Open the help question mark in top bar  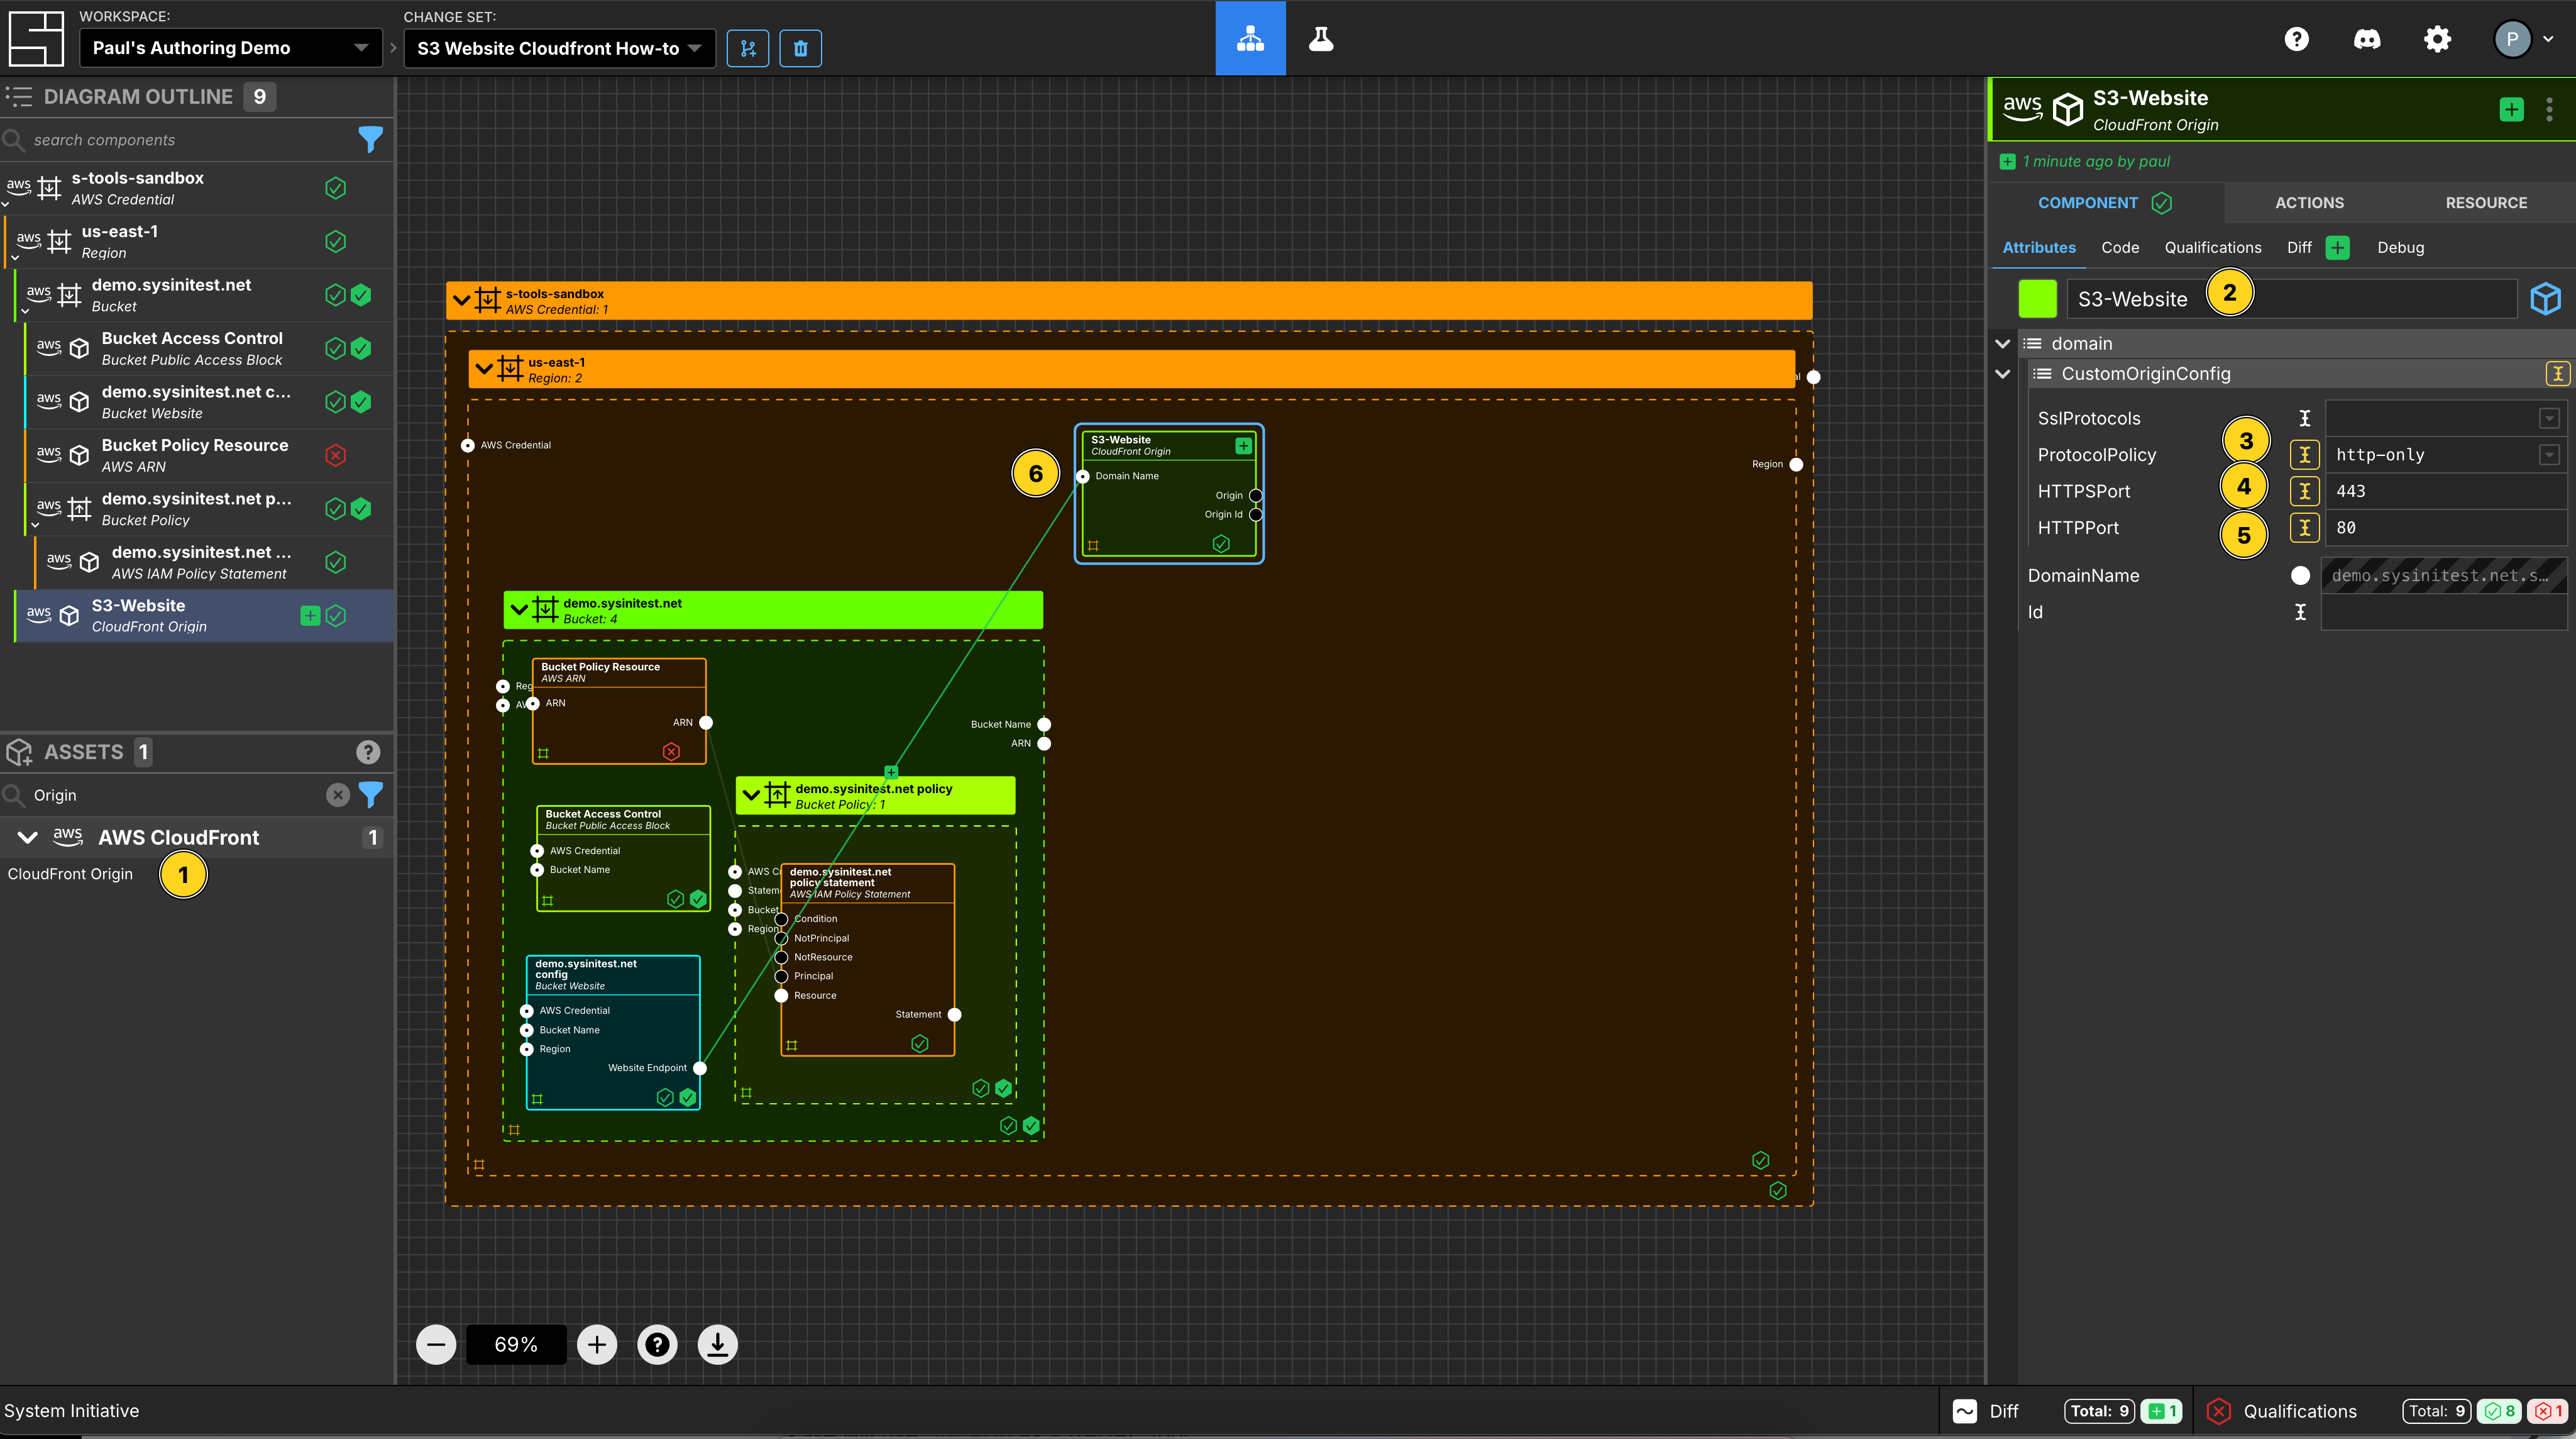2297,39
